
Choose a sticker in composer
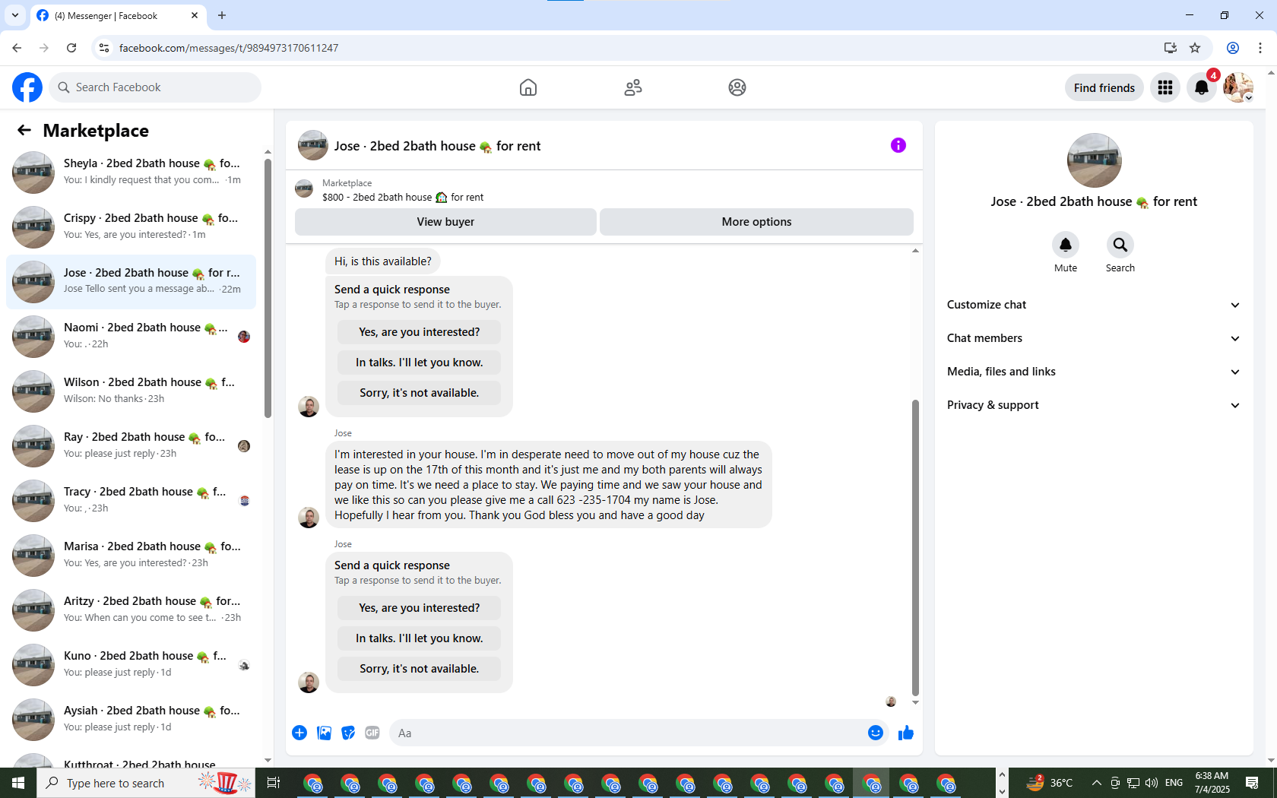(348, 733)
